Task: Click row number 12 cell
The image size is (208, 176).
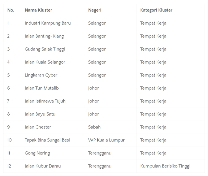Action: pos(9,166)
